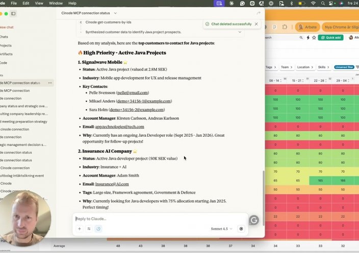Click the lightning bolt icon in Cinode
The width and height of the screenshot is (359, 253).
(308, 38)
